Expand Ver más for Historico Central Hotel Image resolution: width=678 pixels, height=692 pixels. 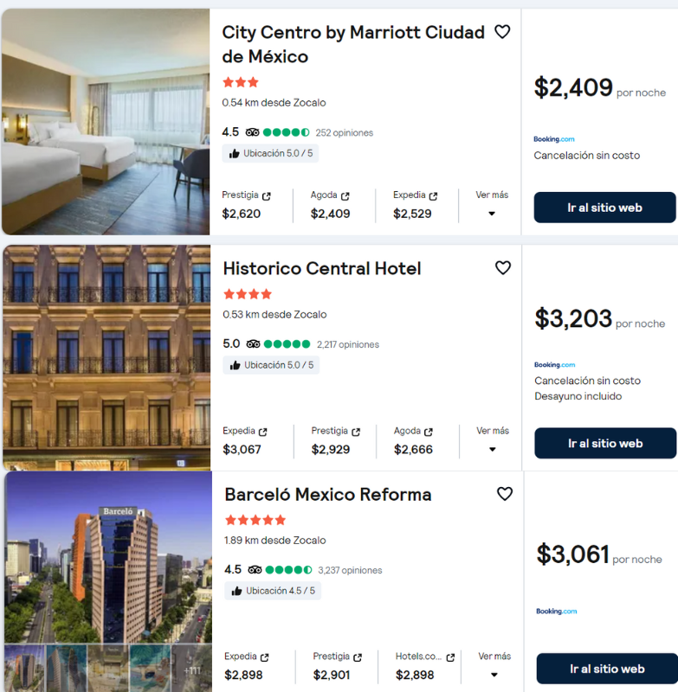(493, 440)
